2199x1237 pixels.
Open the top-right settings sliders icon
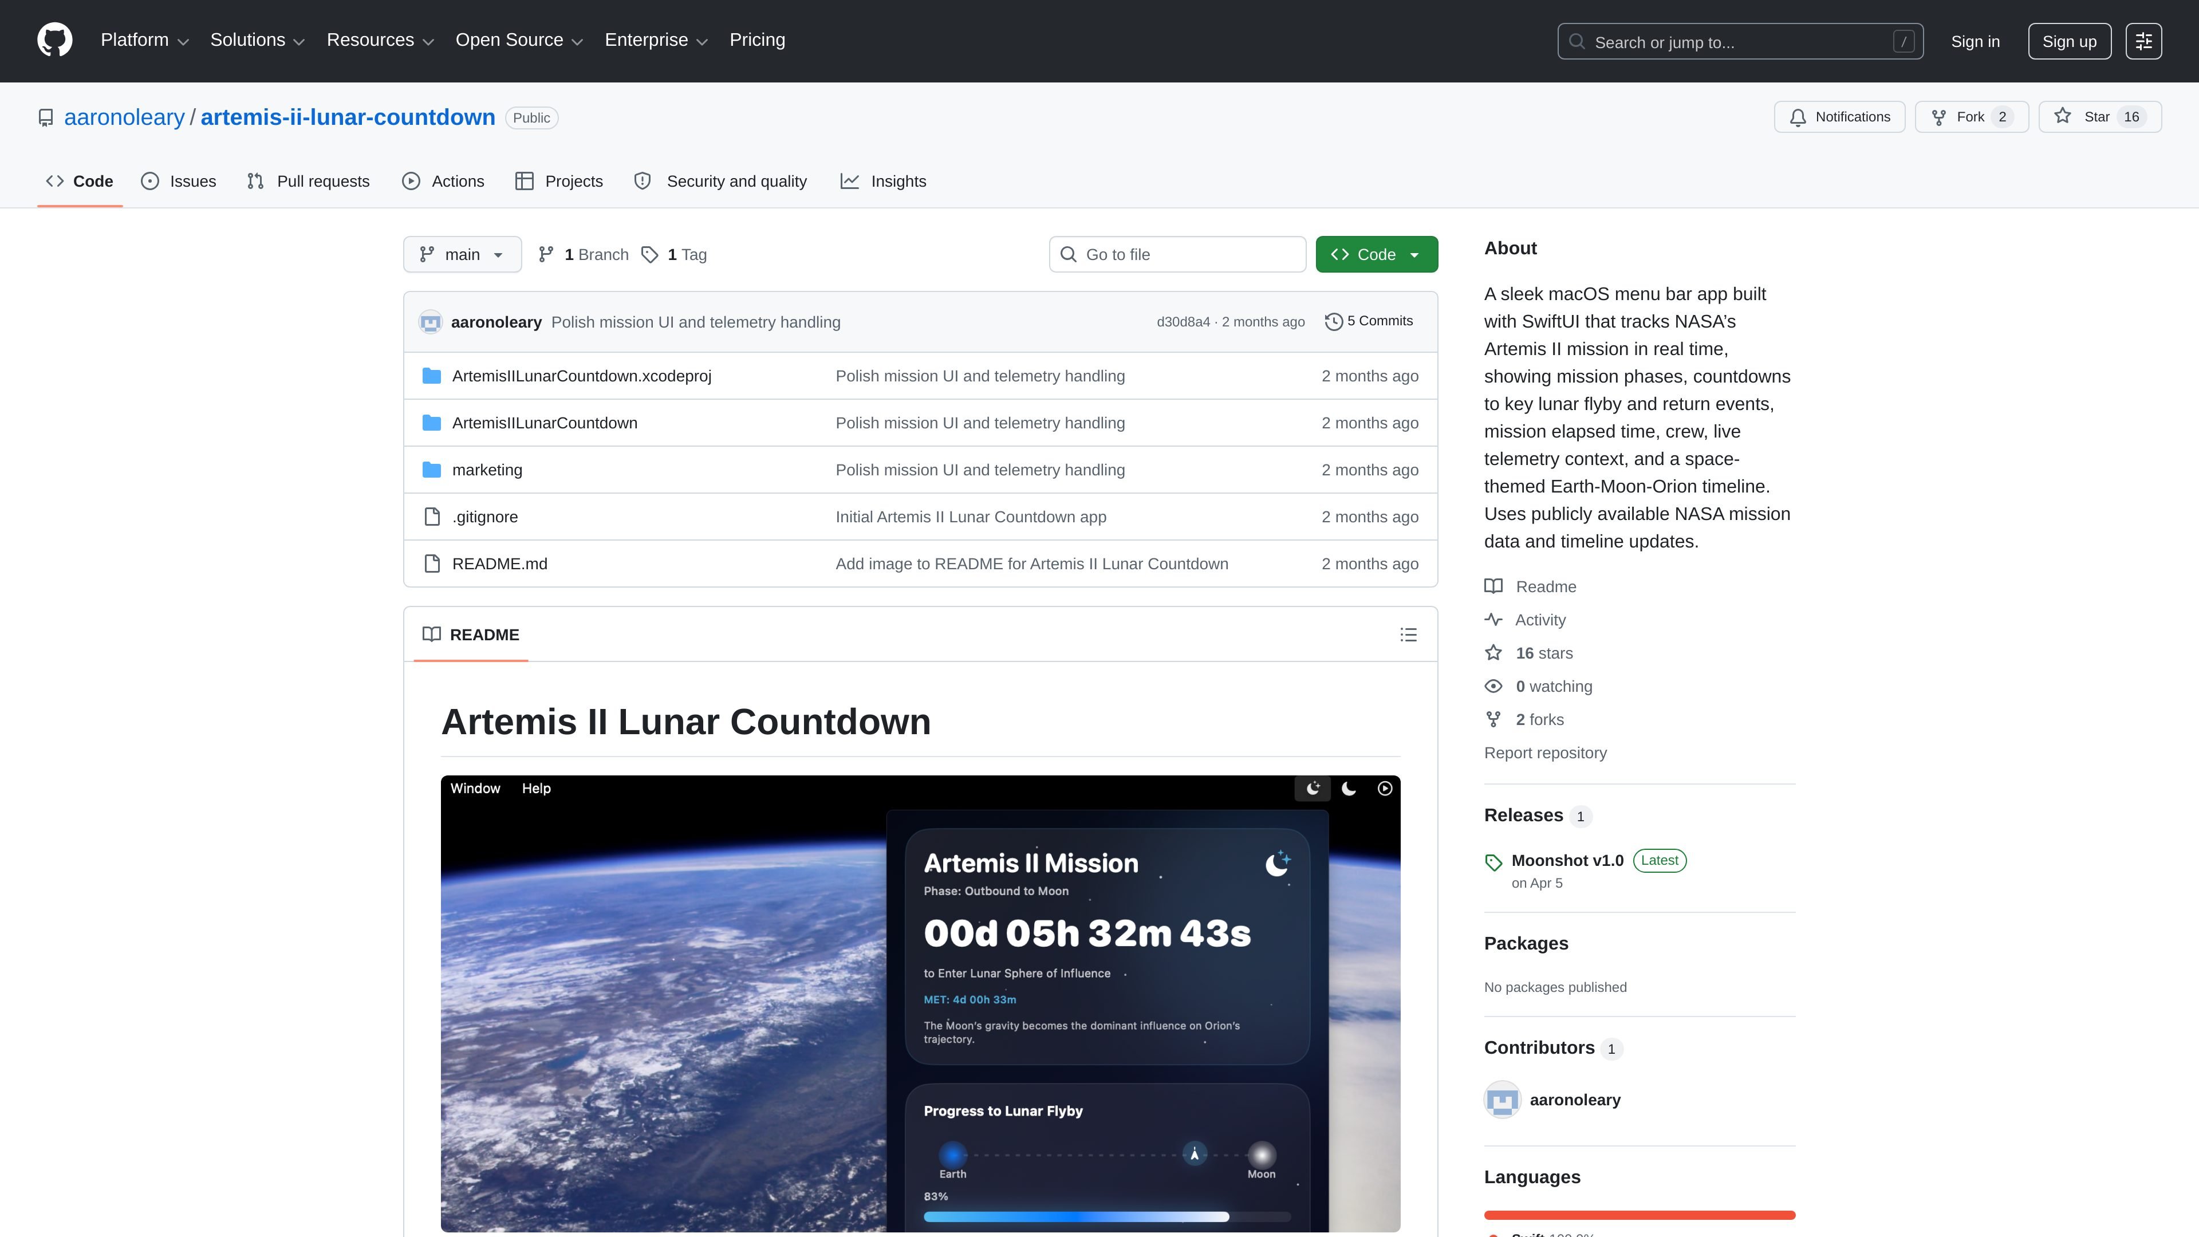point(2143,41)
